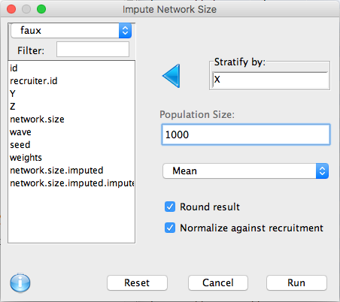The width and height of the screenshot is (340, 302).
Task: Open the blue info help icon
Action: point(20,283)
